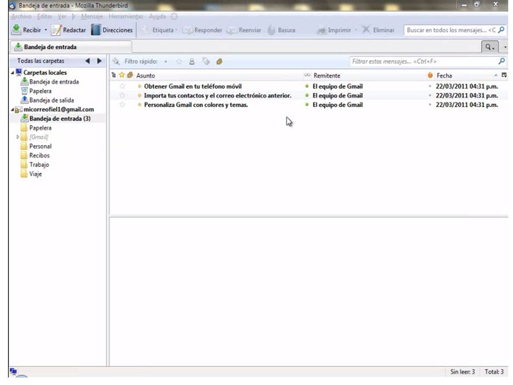The height and width of the screenshot is (385, 513).
Task: Open the Ayuda menu
Action: coord(157,17)
